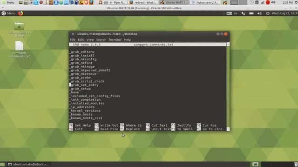Click line _grub_mkconfig in nano
The image size is (298, 167).
pyautogui.click(x=83, y=59)
